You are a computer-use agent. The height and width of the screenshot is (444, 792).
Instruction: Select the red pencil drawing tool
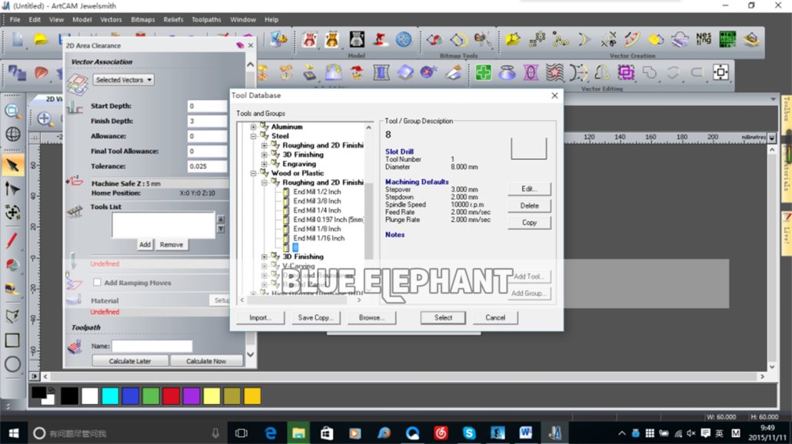click(12, 240)
